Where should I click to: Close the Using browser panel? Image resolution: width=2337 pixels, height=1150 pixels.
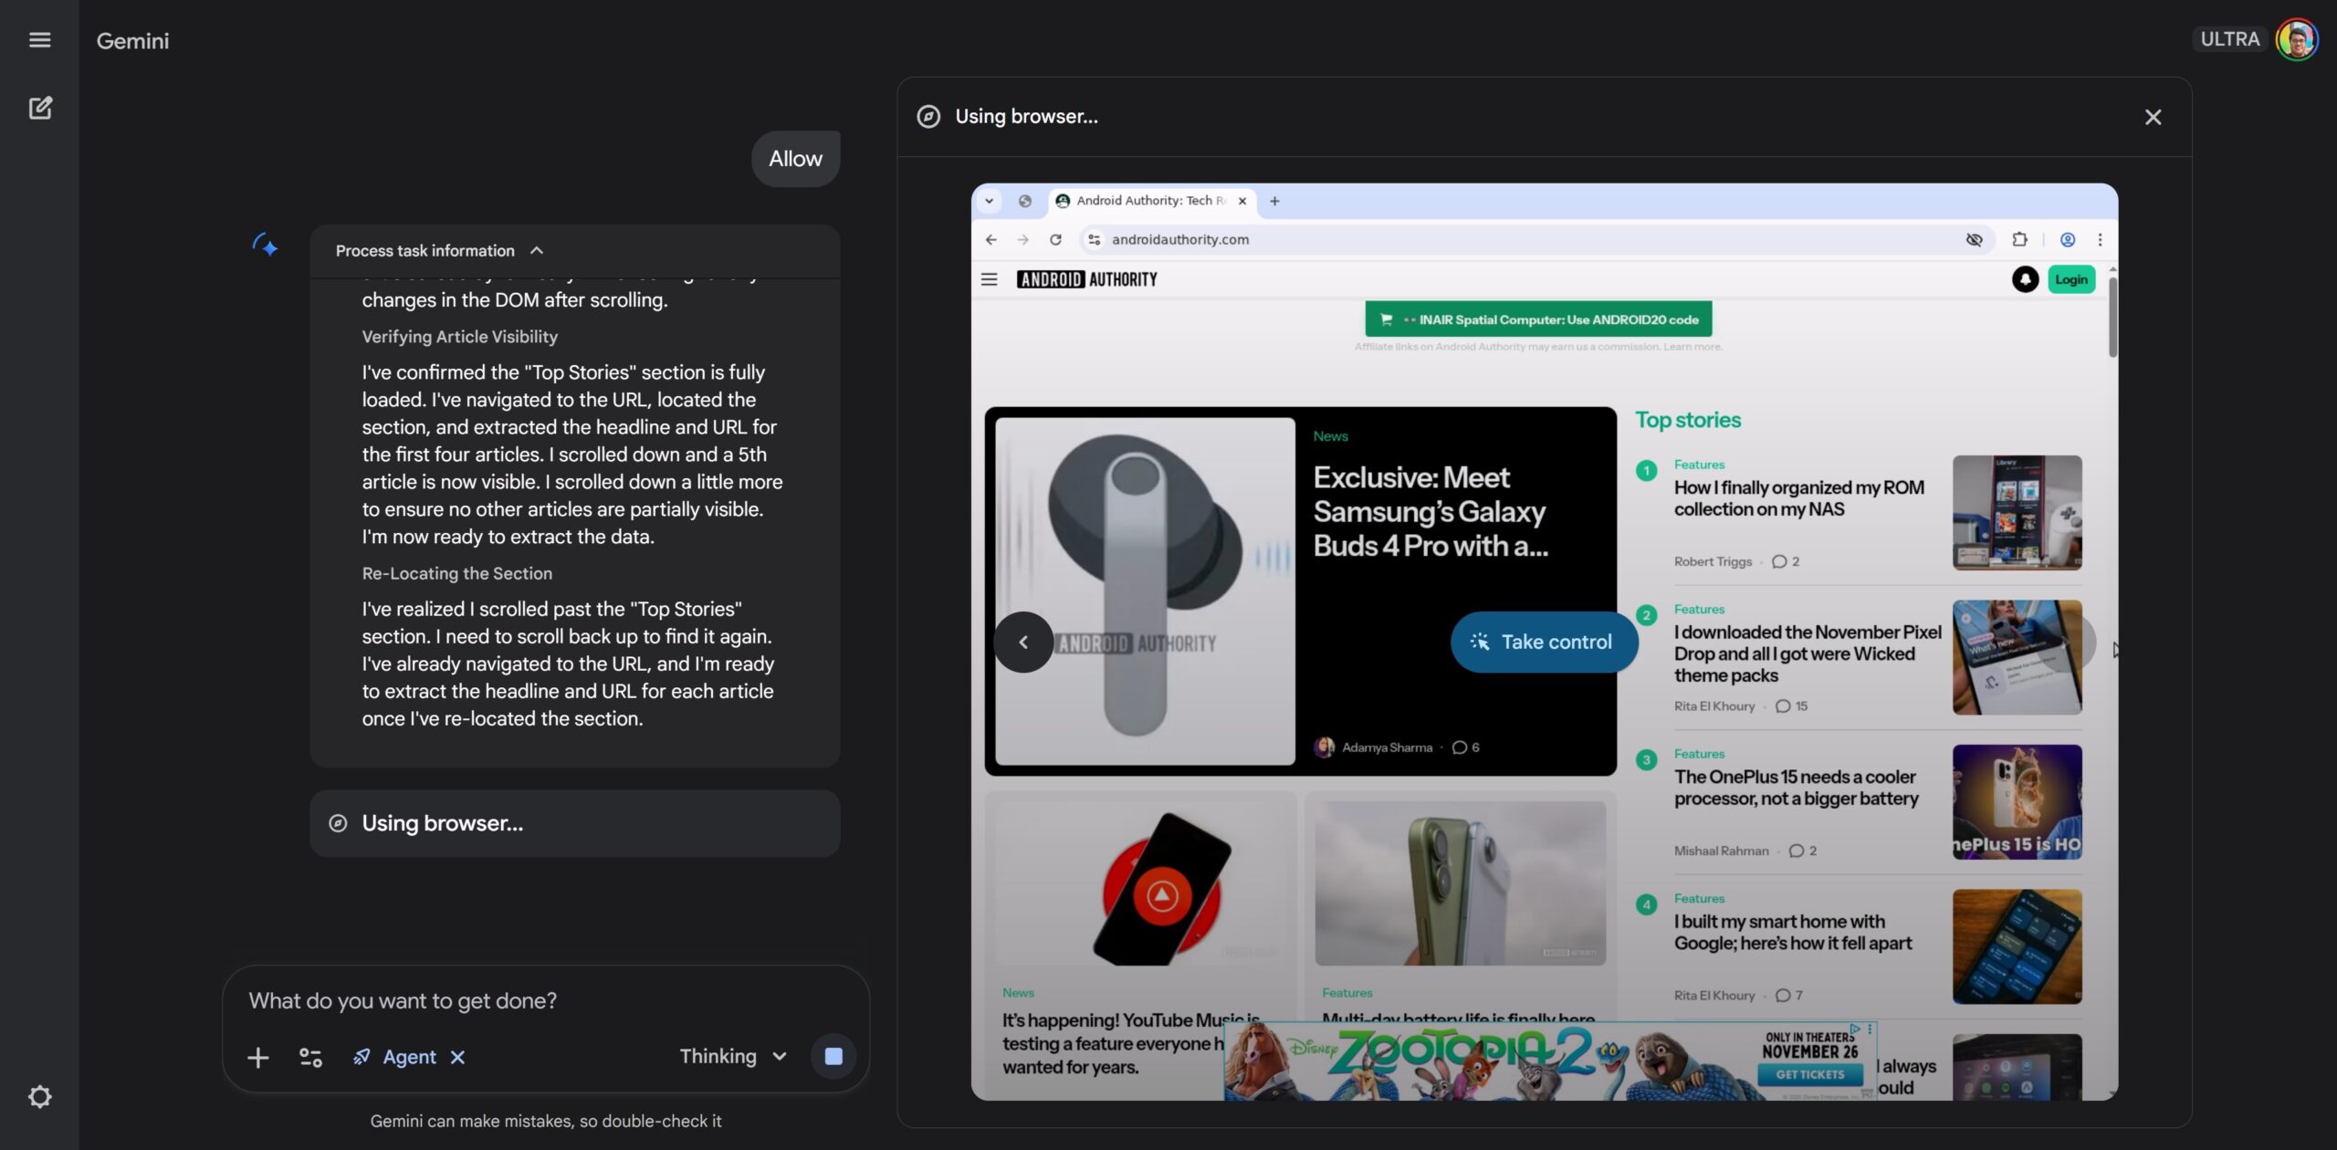tap(2153, 117)
